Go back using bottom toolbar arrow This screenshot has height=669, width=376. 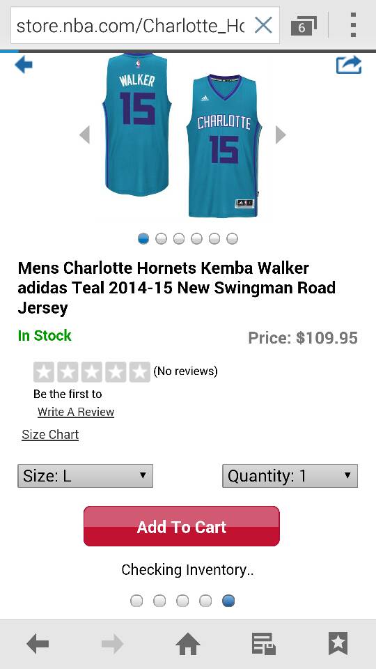(x=38, y=643)
